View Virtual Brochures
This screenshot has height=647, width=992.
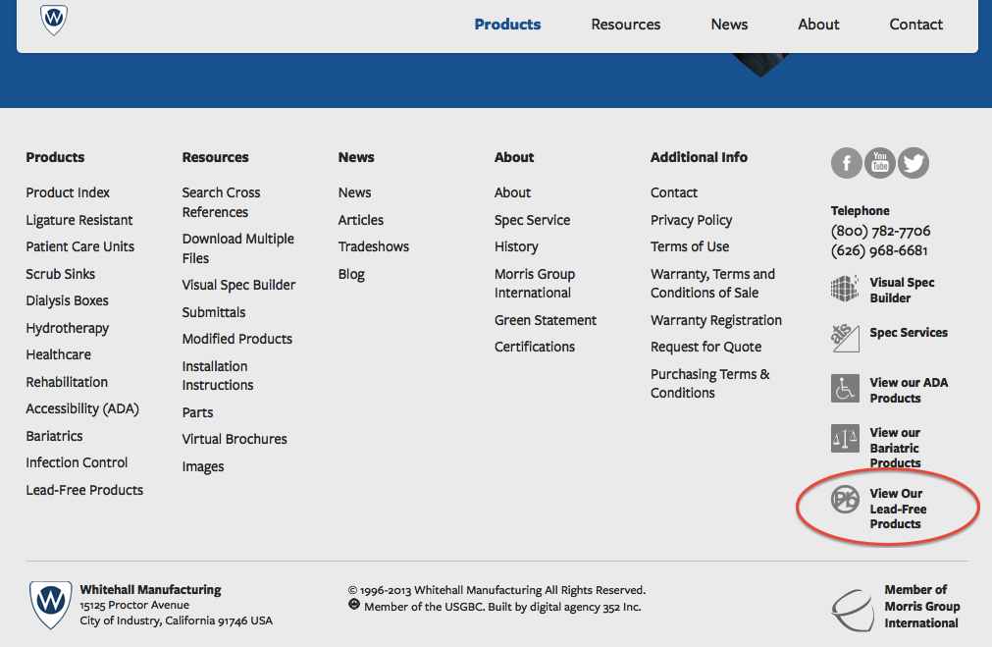235,439
